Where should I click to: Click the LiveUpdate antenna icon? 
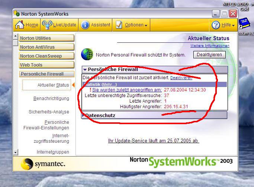pos(47,25)
